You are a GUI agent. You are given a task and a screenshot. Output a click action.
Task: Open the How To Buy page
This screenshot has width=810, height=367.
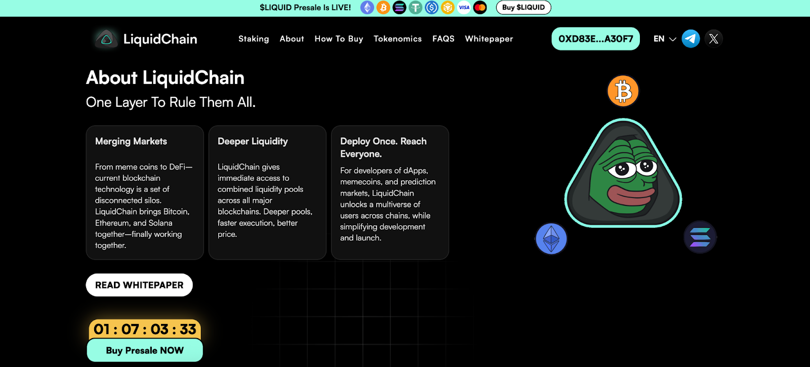click(339, 39)
